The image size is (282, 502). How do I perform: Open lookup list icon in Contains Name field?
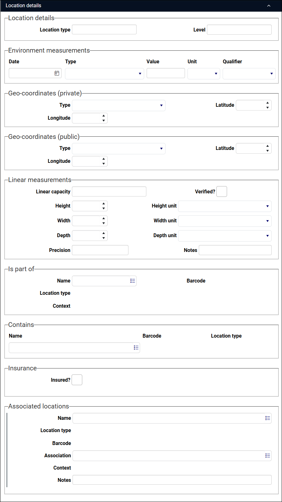(x=136, y=348)
